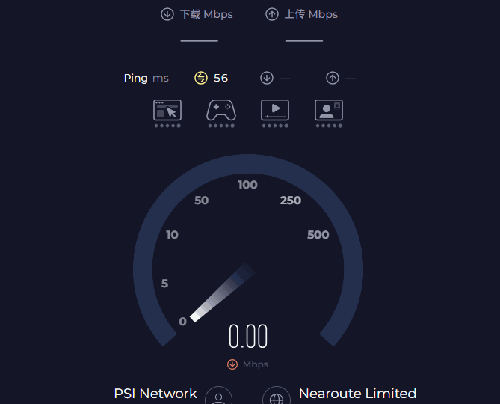Select the gaming controller rating icon
Image resolution: width=500 pixels, height=404 pixels.
click(x=221, y=110)
